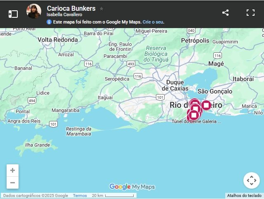Screen dimensions: 264x199
Task: Click Isabella Cavallero's profile avatar
Action: [34, 11]
